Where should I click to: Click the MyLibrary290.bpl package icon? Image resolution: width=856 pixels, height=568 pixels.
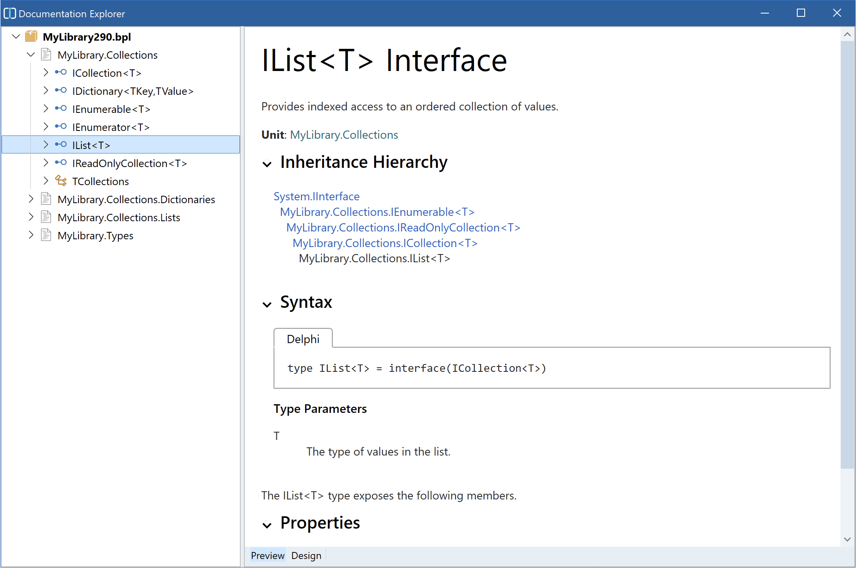point(31,37)
